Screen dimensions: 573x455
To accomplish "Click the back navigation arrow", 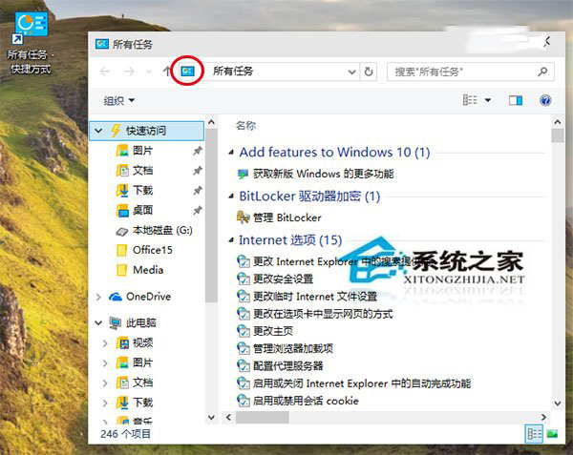I will coord(105,72).
